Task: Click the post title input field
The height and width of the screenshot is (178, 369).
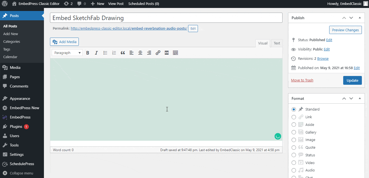Action: tap(166, 18)
